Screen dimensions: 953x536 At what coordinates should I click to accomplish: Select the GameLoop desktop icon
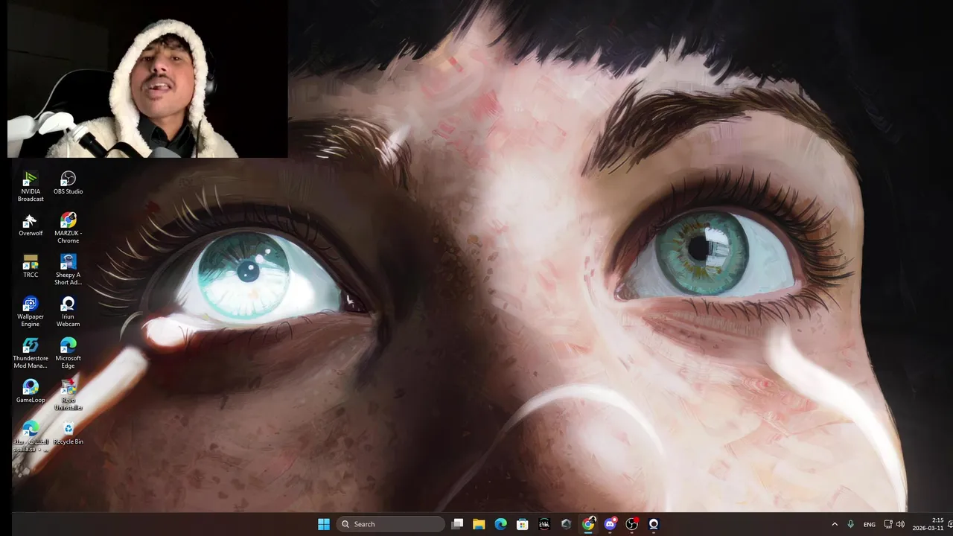coord(31,392)
